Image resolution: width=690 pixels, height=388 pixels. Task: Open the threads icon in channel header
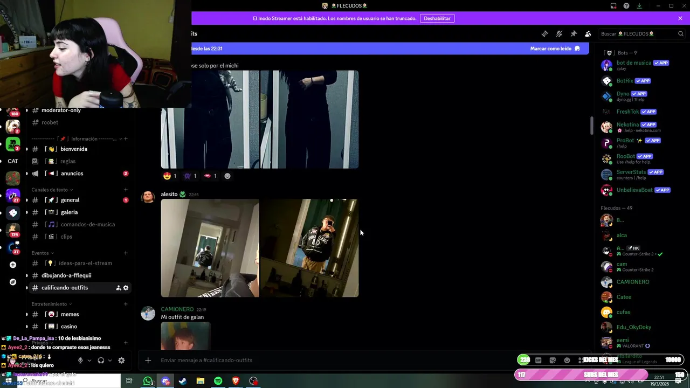point(544,33)
